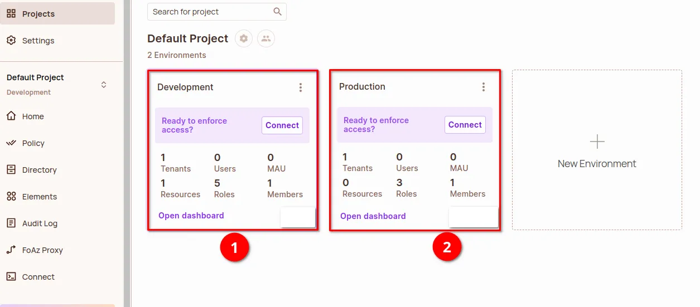700x307 pixels.
Task: Open Settings in the sidebar
Action: (38, 41)
